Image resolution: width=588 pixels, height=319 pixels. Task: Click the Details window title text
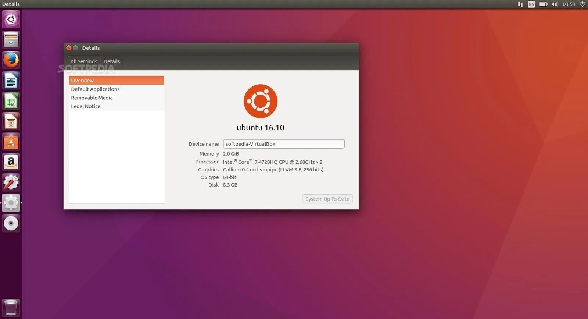91,48
